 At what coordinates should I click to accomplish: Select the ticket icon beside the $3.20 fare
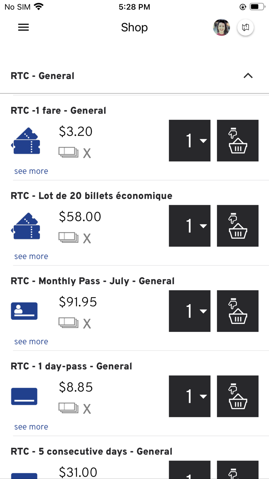[25, 140]
